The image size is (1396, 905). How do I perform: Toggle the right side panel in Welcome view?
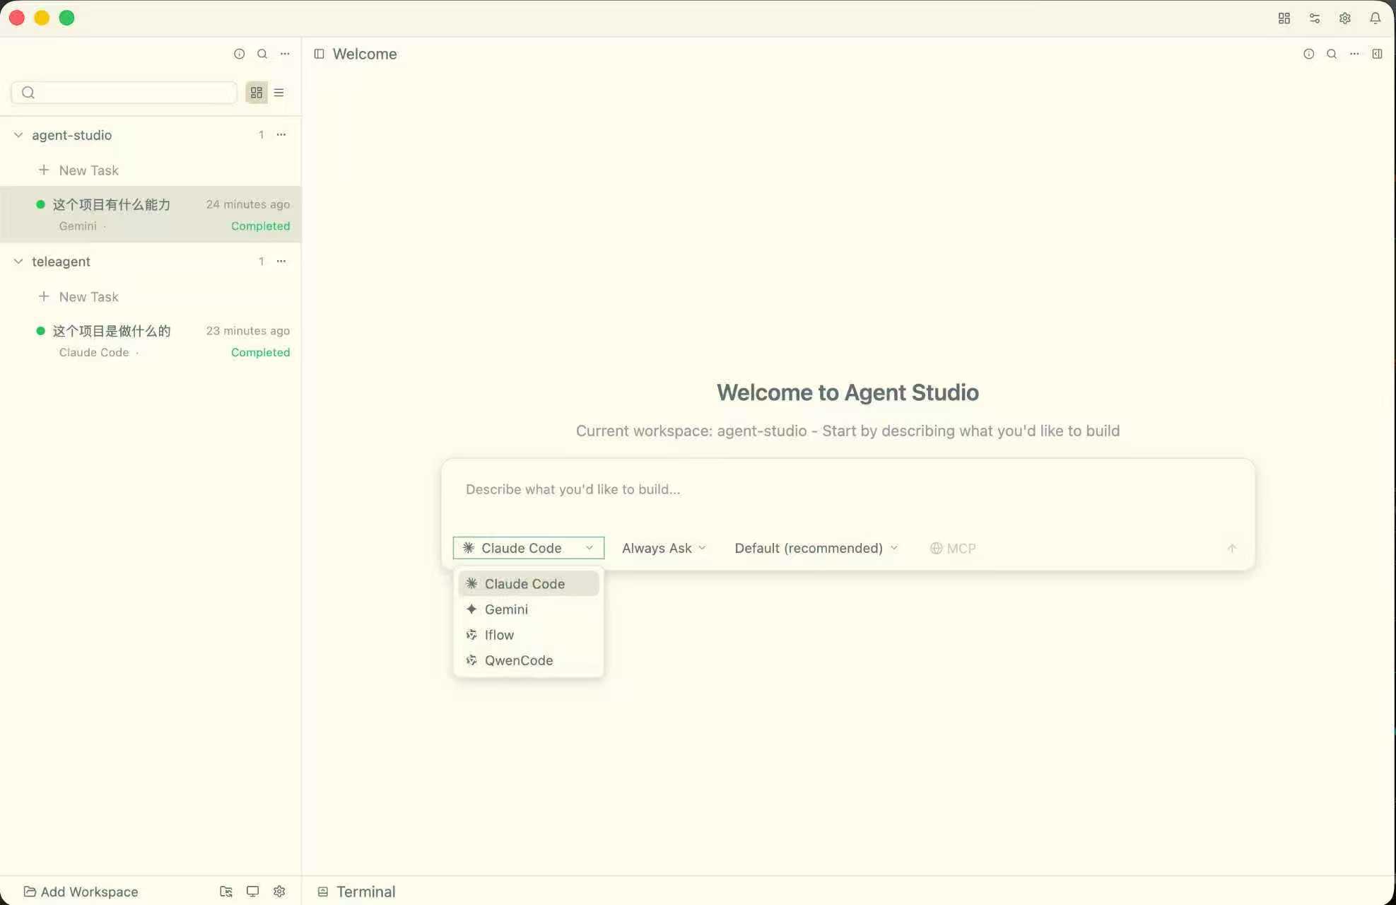(1378, 54)
